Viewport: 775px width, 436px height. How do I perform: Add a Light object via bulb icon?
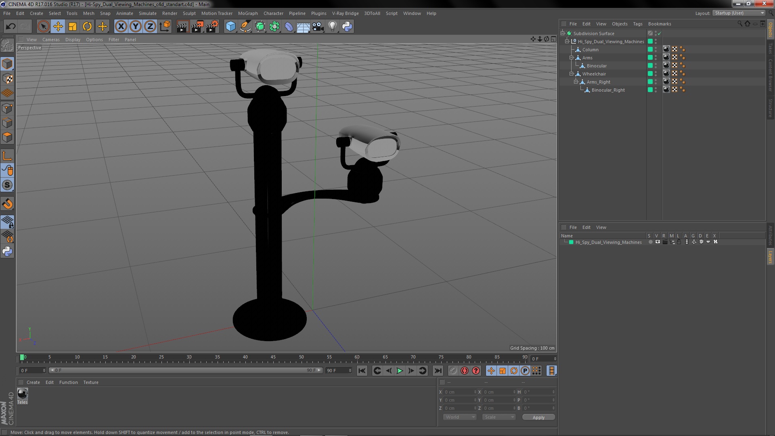(x=333, y=27)
